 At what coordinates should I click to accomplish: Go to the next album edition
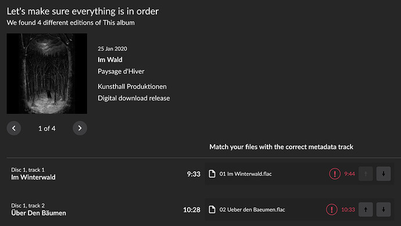80,128
